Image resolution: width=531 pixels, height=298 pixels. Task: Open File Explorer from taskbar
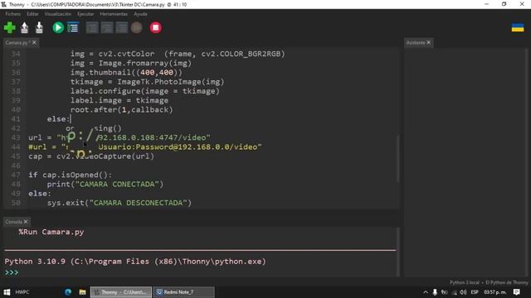click(82, 292)
